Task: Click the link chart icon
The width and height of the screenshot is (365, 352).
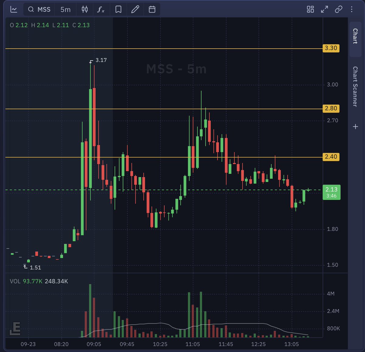Action: pos(339,9)
